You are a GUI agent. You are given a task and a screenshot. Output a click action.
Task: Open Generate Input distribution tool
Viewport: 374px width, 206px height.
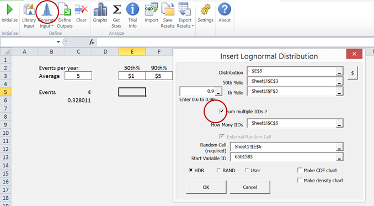47,15
